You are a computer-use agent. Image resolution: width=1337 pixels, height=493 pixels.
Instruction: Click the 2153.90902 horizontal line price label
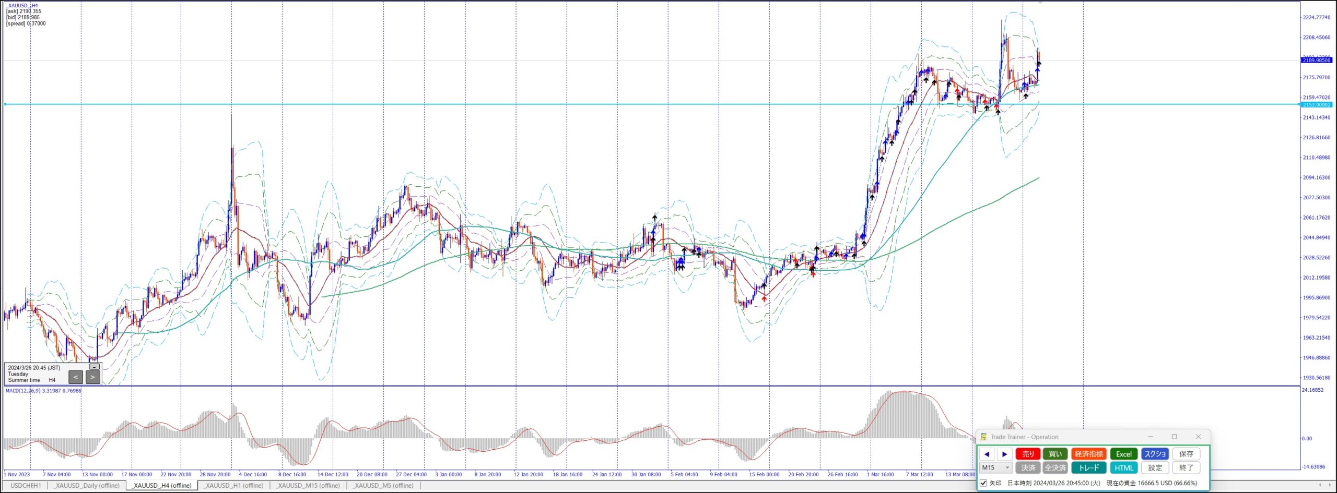[x=1316, y=105]
